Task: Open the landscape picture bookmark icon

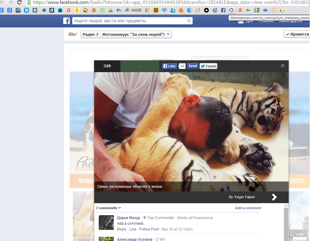Action: (x=248, y=10)
